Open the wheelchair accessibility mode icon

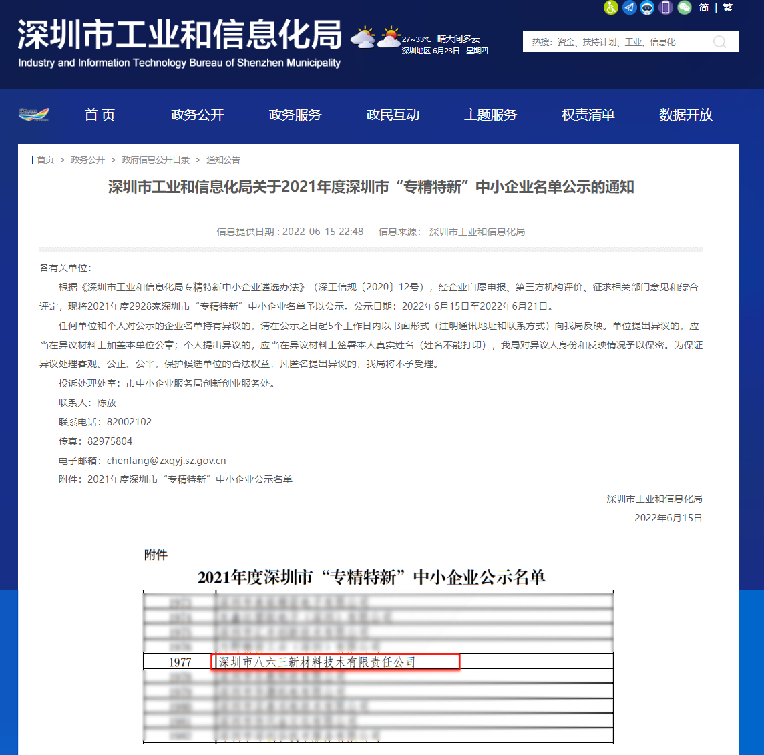(611, 7)
